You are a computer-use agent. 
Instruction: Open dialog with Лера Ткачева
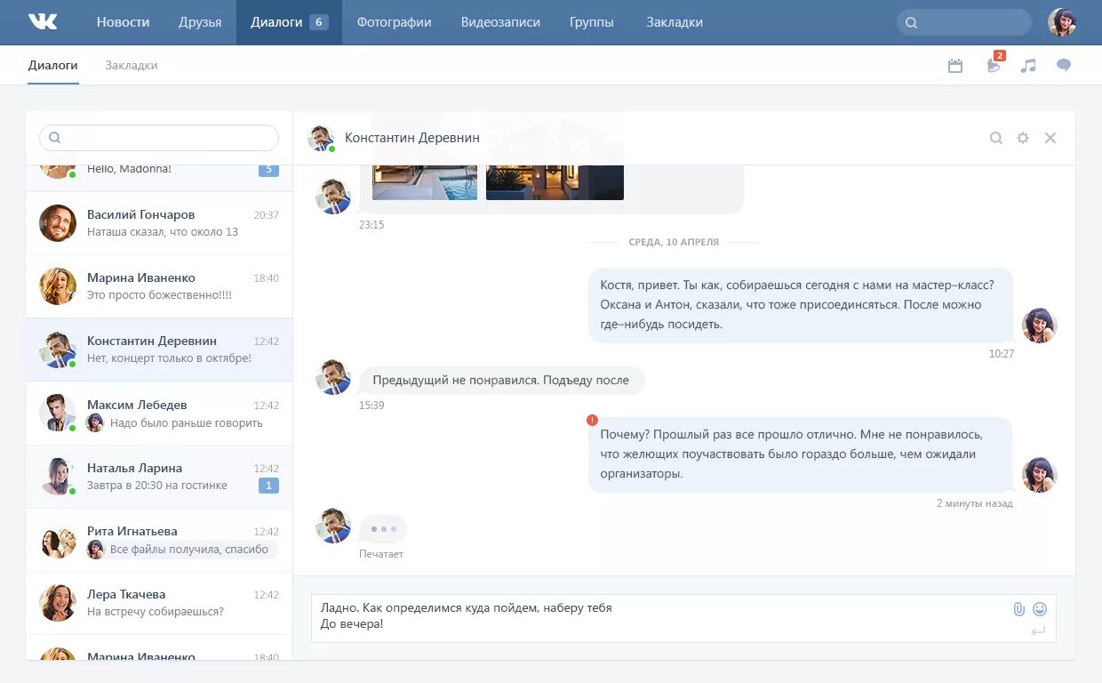tap(159, 603)
